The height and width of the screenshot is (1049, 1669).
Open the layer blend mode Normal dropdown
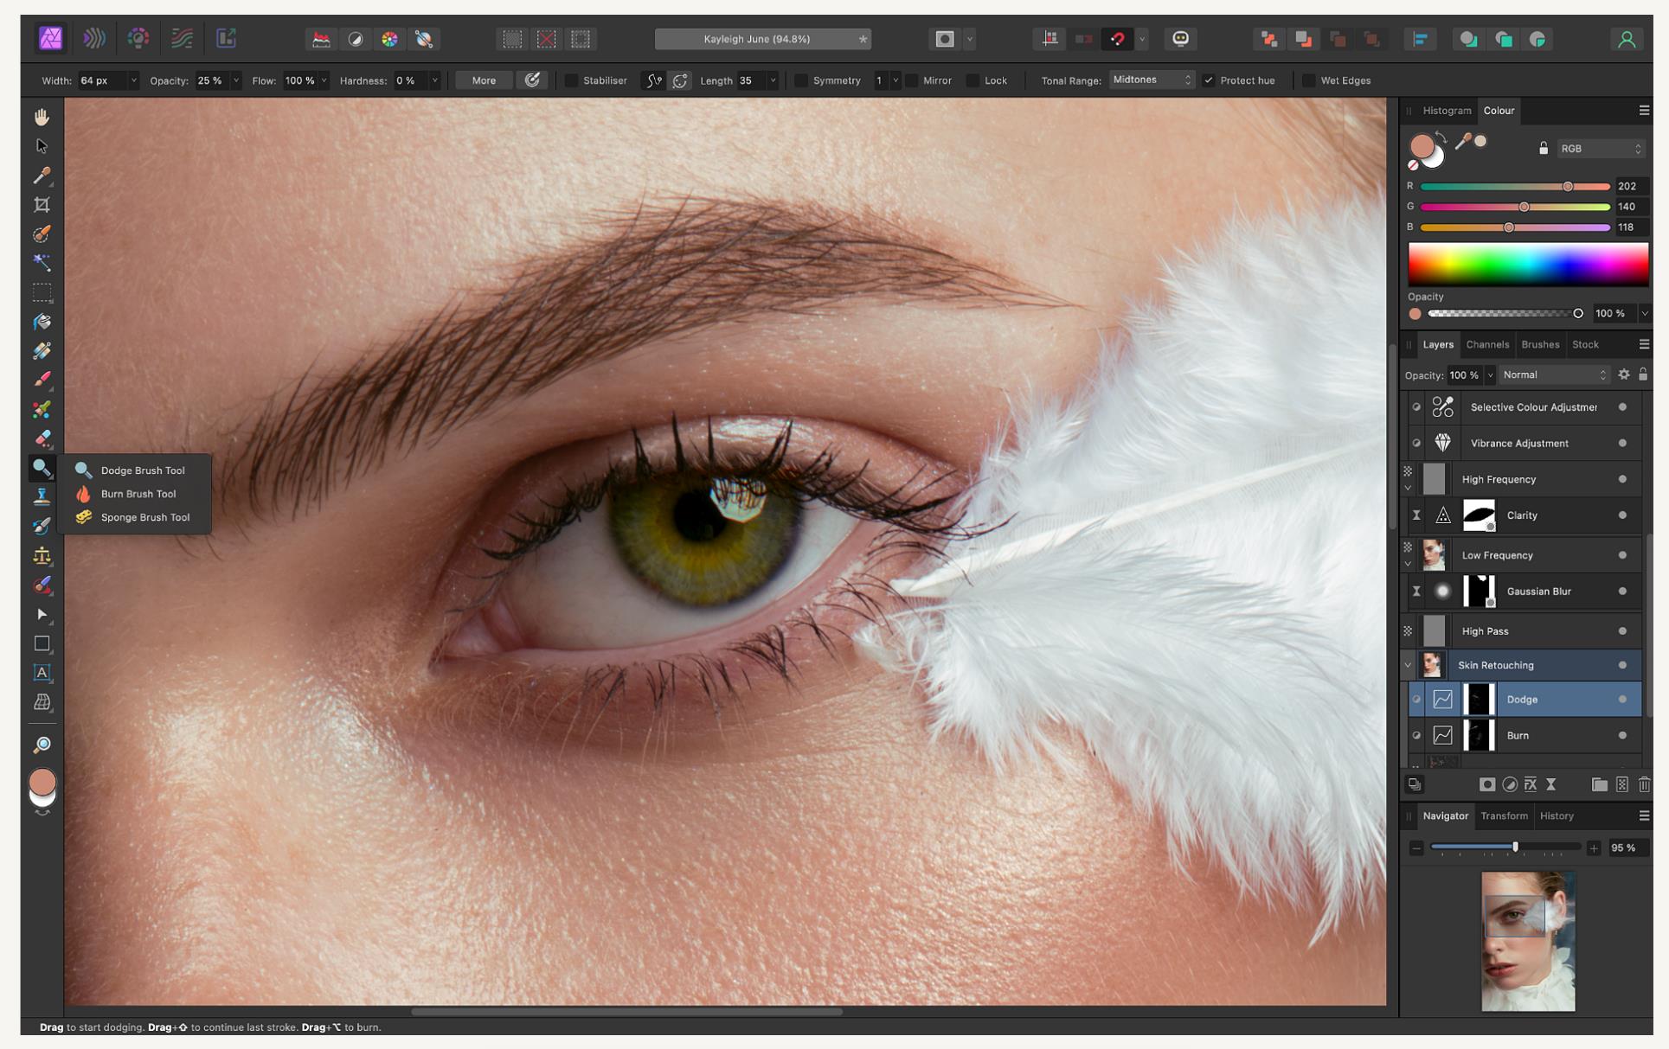(1554, 374)
